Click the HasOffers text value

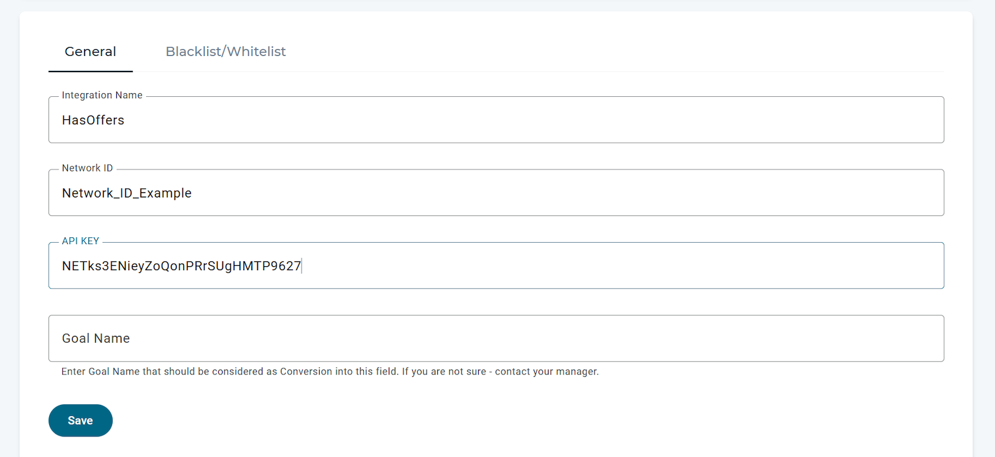(93, 120)
